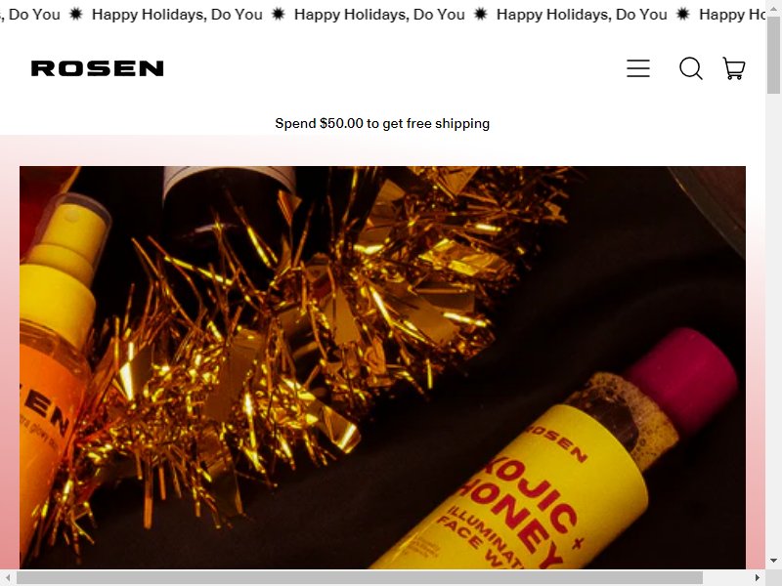Click the 'Spend $50.00 to get free shipping' message
Image resolution: width=782 pixels, height=586 pixels.
point(382,124)
